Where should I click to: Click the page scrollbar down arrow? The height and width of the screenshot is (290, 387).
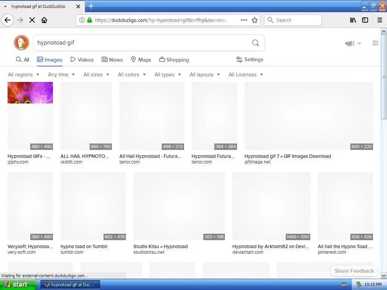pyautogui.click(x=384, y=275)
